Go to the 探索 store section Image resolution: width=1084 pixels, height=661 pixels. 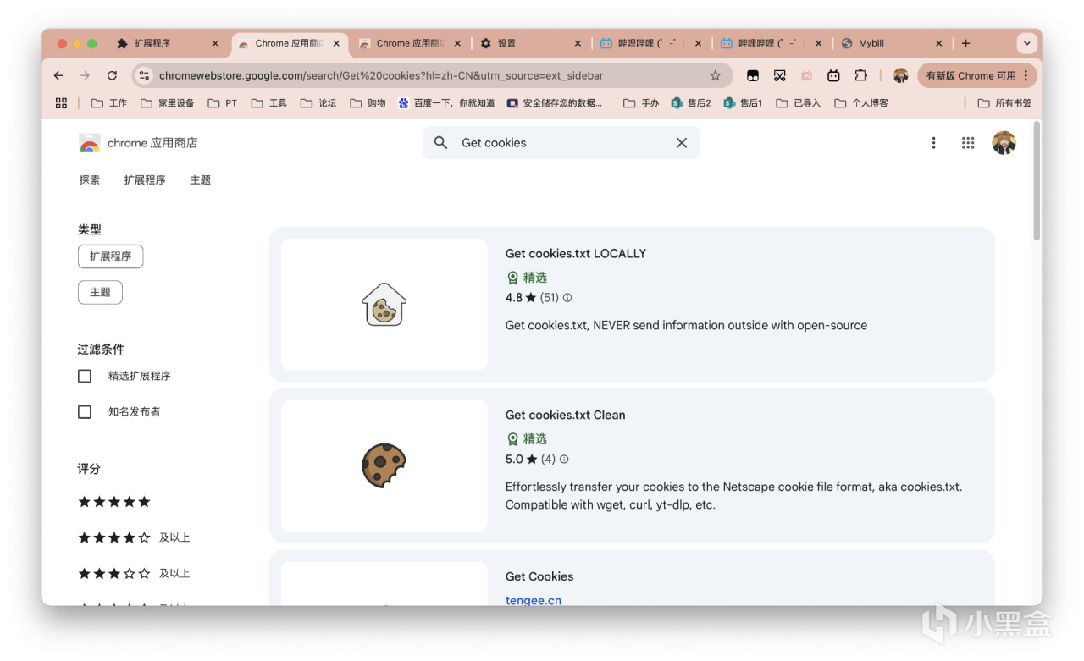point(90,180)
